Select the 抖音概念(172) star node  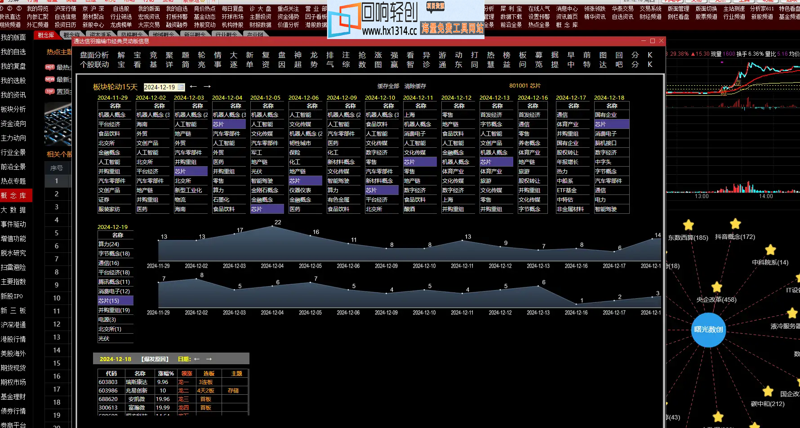pyautogui.click(x=735, y=224)
